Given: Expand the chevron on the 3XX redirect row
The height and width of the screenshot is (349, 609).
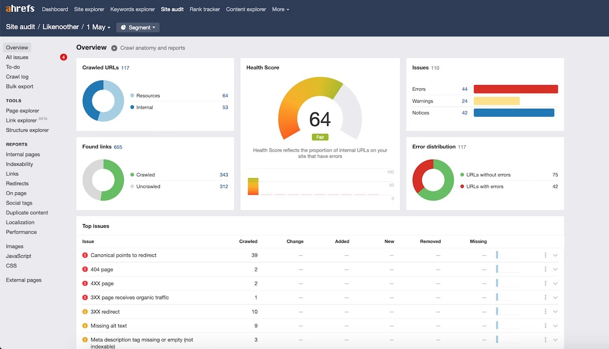Looking at the screenshot, I should tap(555, 311).
